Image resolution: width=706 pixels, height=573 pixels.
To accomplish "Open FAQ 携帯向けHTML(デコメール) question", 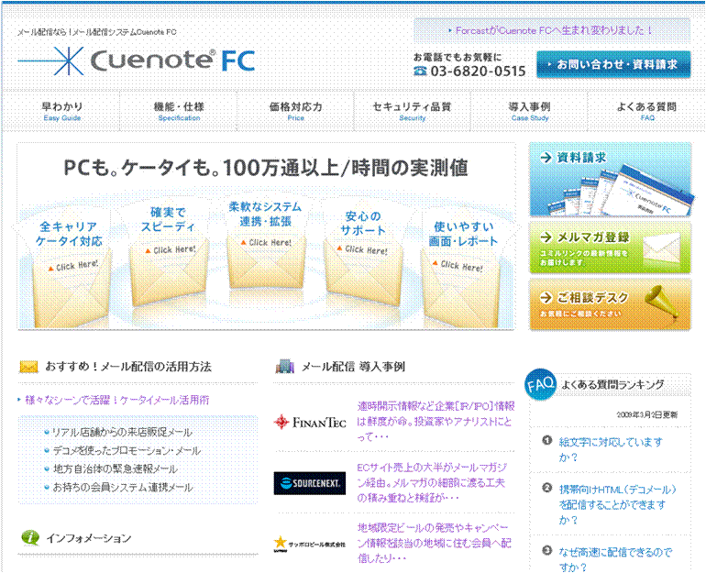I will (x=617, y=504).
